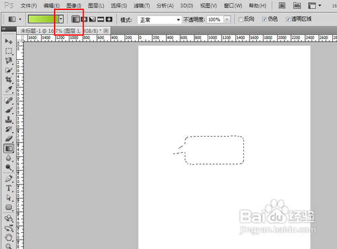The height and width of the screenshot is (249, 337).
Task: Select the Blur tool
Action: click(9, 158)
